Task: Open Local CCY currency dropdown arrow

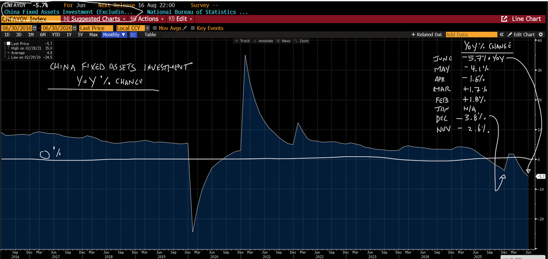Action: click(148, 28)
